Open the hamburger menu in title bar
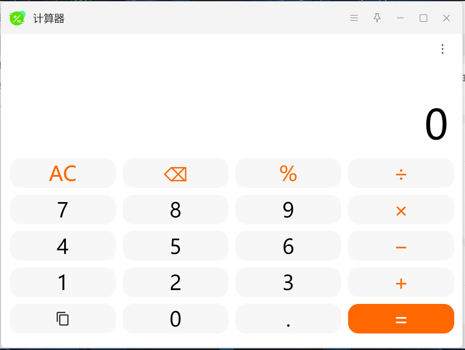465x350 pixels. 354,18
